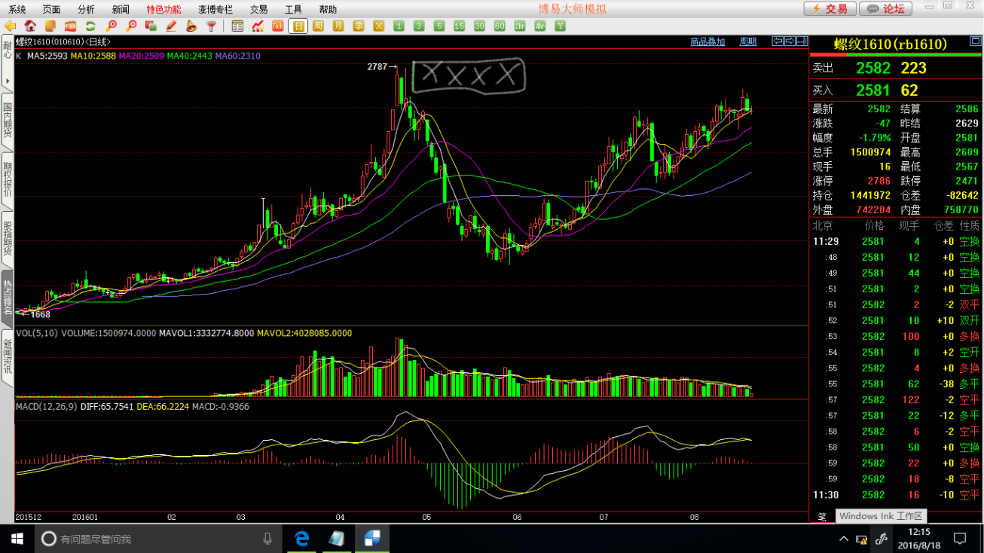Open the 周期 dropdown link
This screenshot has height=553, width=984.
tap(747, 42)
